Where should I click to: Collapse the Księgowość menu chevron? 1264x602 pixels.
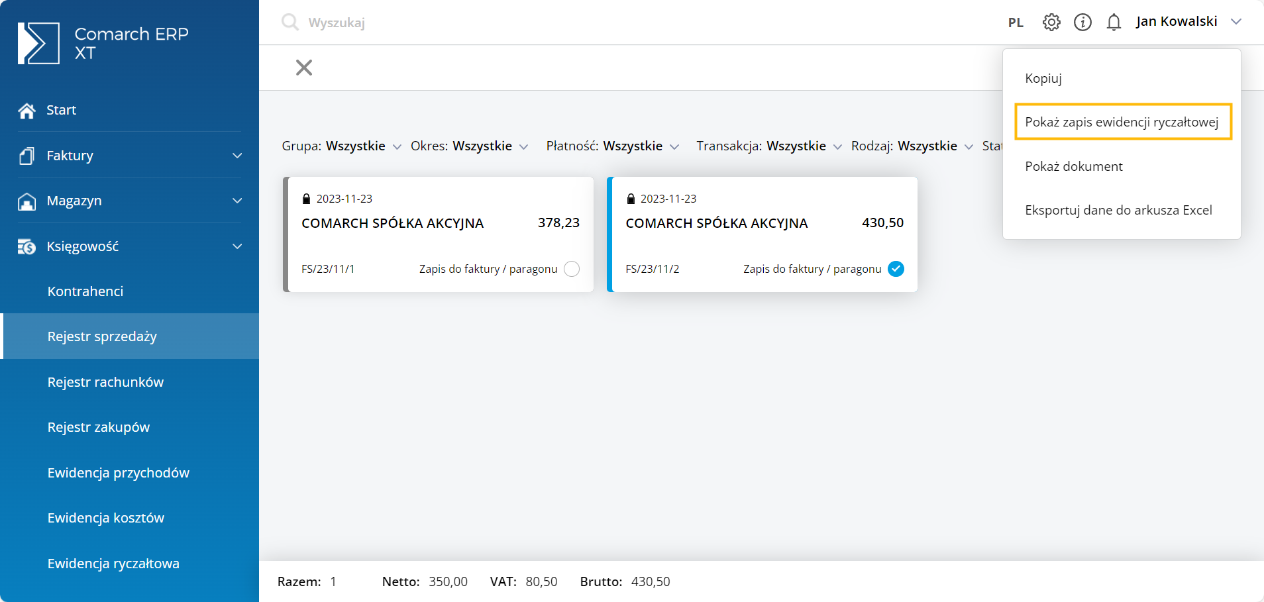(x=237, y=246)
